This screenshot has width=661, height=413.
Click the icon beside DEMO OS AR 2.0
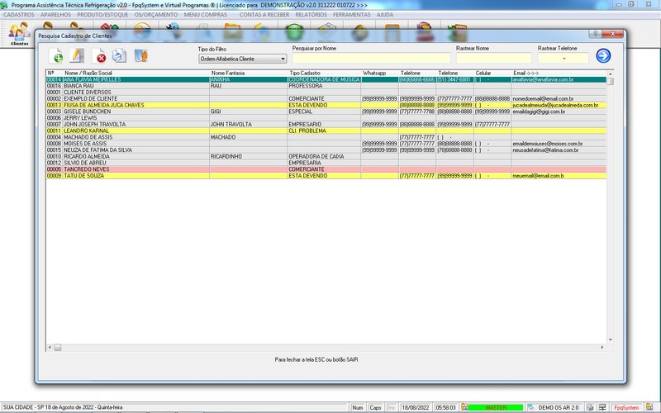click(x=530, y=407)
